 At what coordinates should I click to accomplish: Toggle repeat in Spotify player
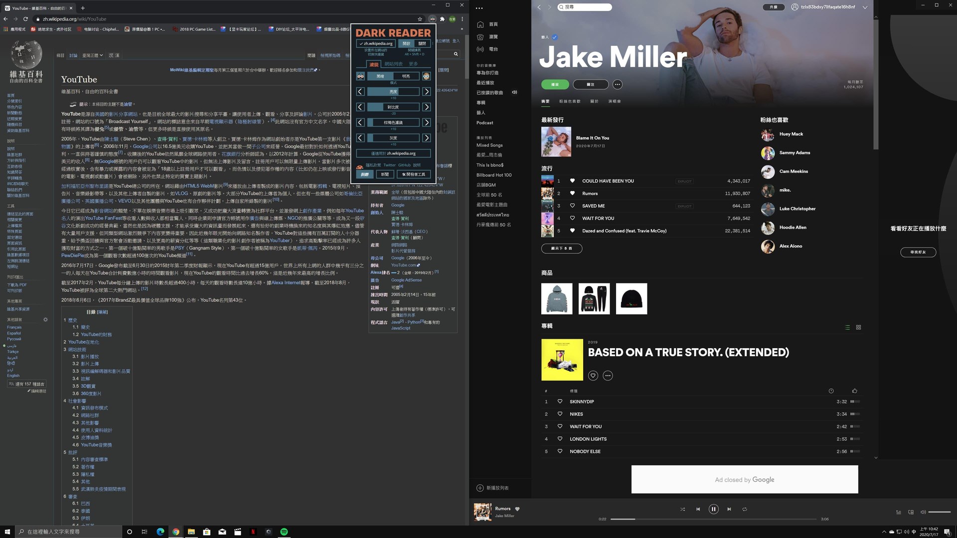745,509
